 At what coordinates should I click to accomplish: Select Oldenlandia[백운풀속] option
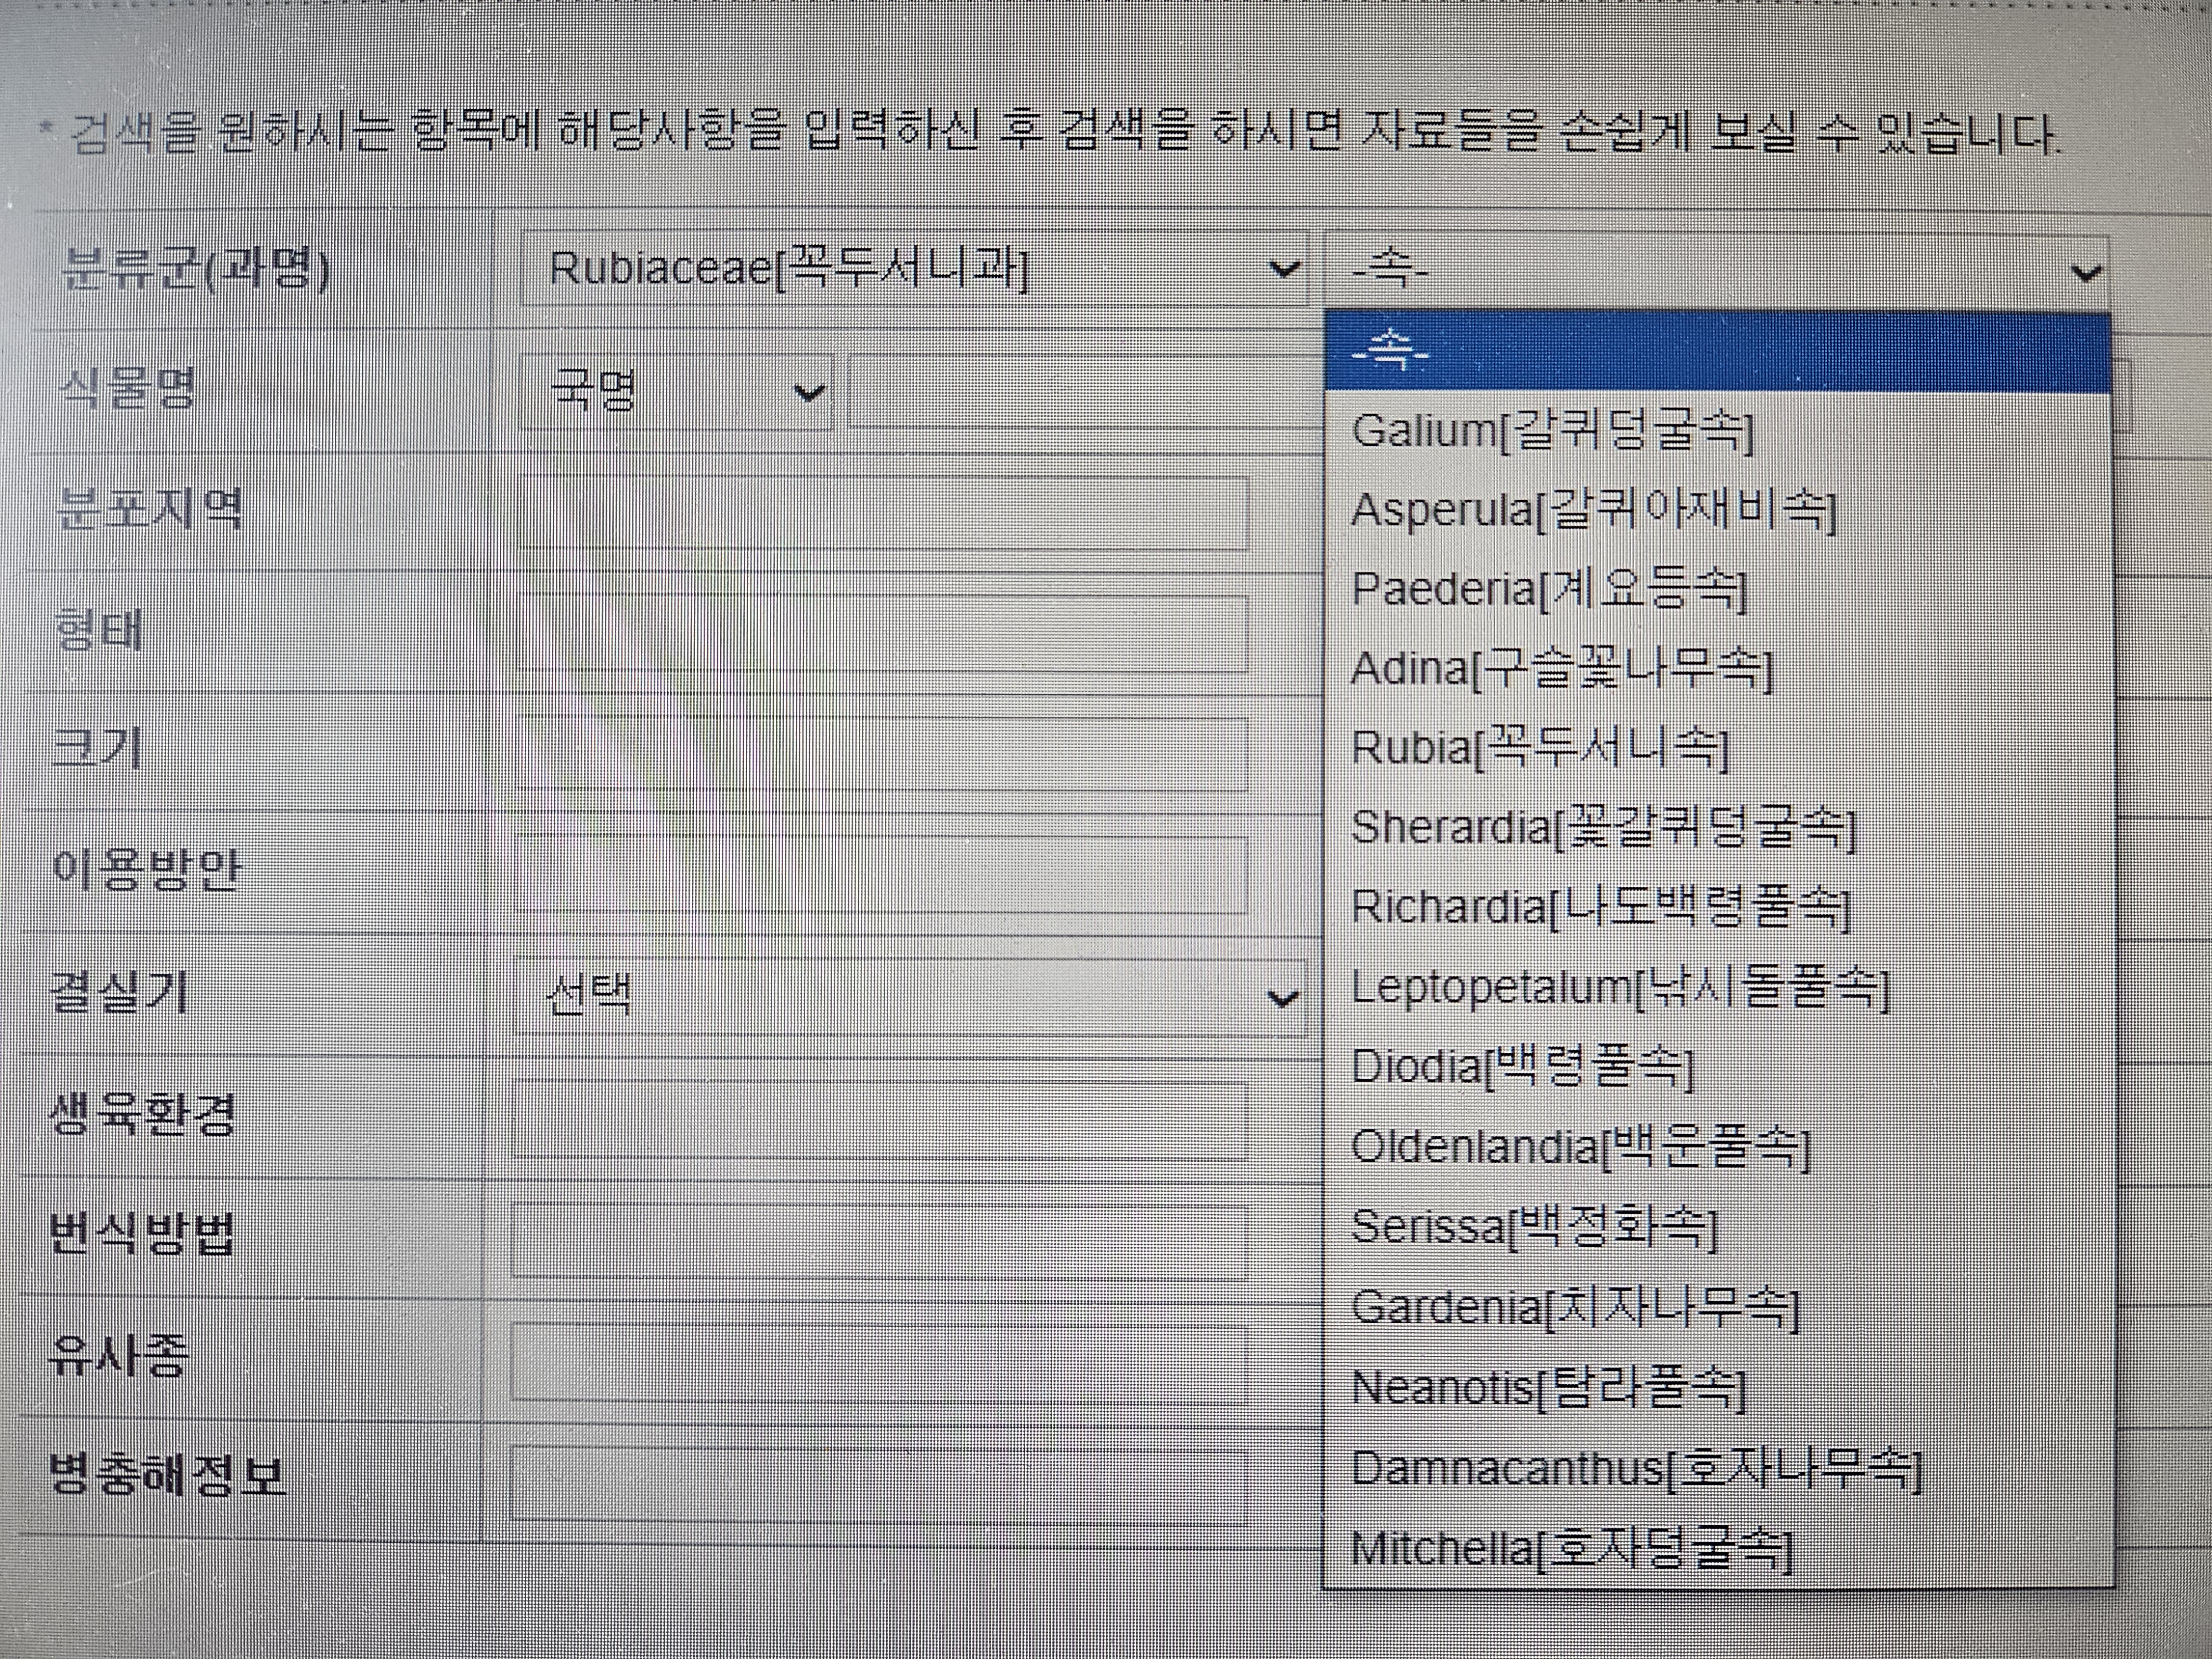[x=1718, y=1146]
